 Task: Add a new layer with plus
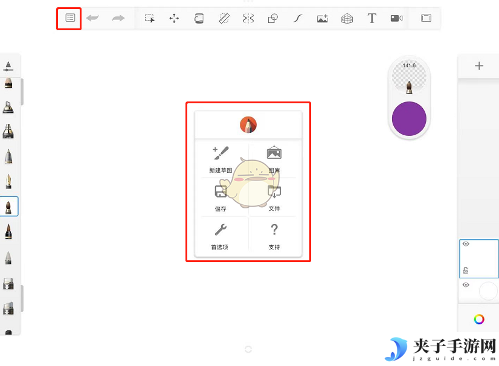(x=479, y=66)
